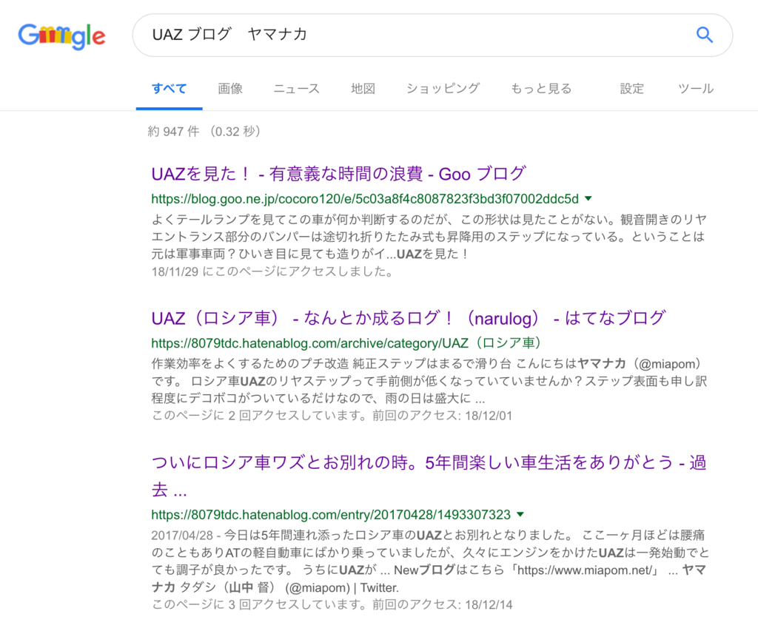Image resolution: width=758 pixels, height=628 pixels.
Task: Click the blue search magnifier icon
Action: tap(705, 35)
